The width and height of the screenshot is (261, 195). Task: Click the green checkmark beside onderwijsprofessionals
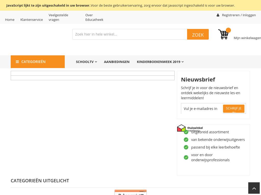pos(186,157)
